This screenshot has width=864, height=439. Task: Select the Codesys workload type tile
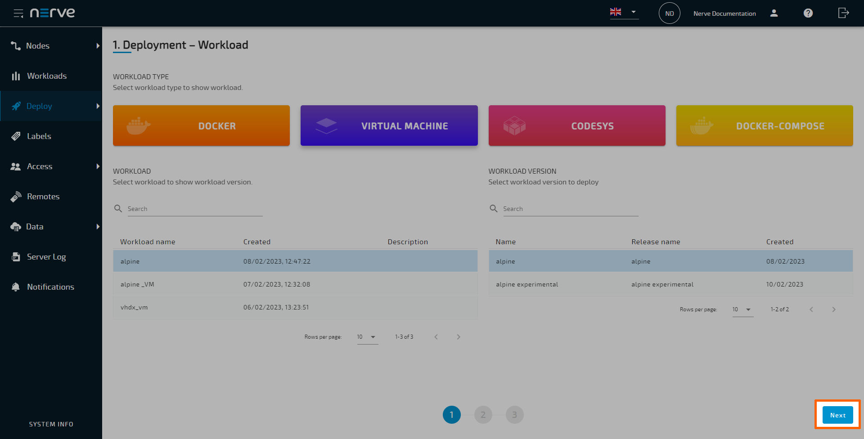tap(576, 126)
